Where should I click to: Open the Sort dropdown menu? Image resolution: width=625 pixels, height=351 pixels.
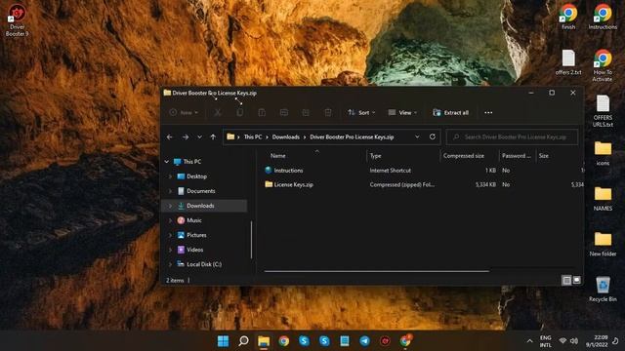pyautogui.click(x=361, y=113)
